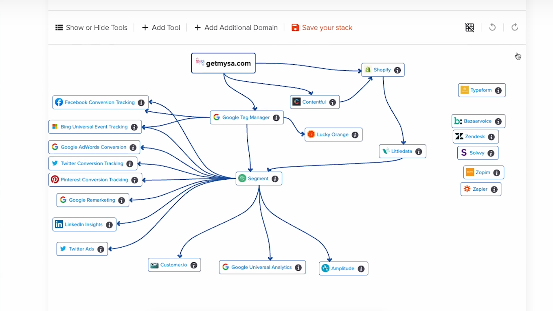
Task: Click Add Additional Domain
Action: click(236, 28)
